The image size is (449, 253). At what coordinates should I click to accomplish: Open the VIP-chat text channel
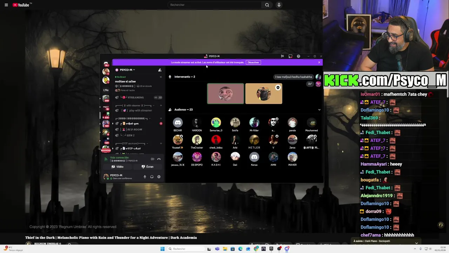138,148
